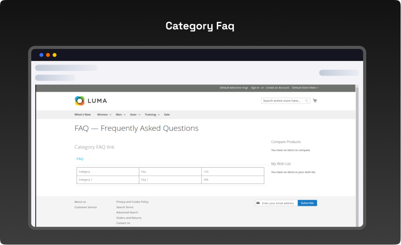This screenshot has width=401, height=245.
Task: Click the page's vertical scrollbar
Action: (357, 156)
